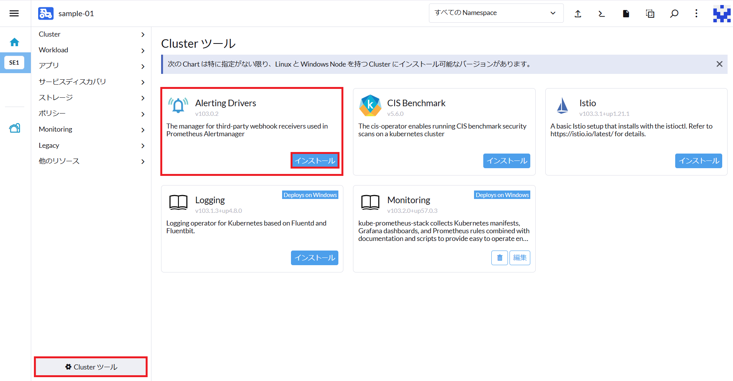Install the Alerting Drivers chart
This screenshot has height=381, width=733.
point(314,160)
